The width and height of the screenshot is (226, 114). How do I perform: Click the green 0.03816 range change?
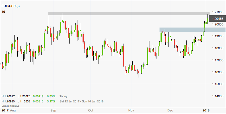(x=38, y=101)
